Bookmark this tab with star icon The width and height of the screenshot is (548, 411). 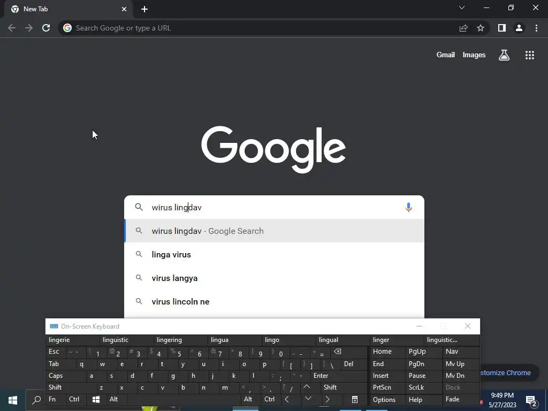(x=481, y=28)
